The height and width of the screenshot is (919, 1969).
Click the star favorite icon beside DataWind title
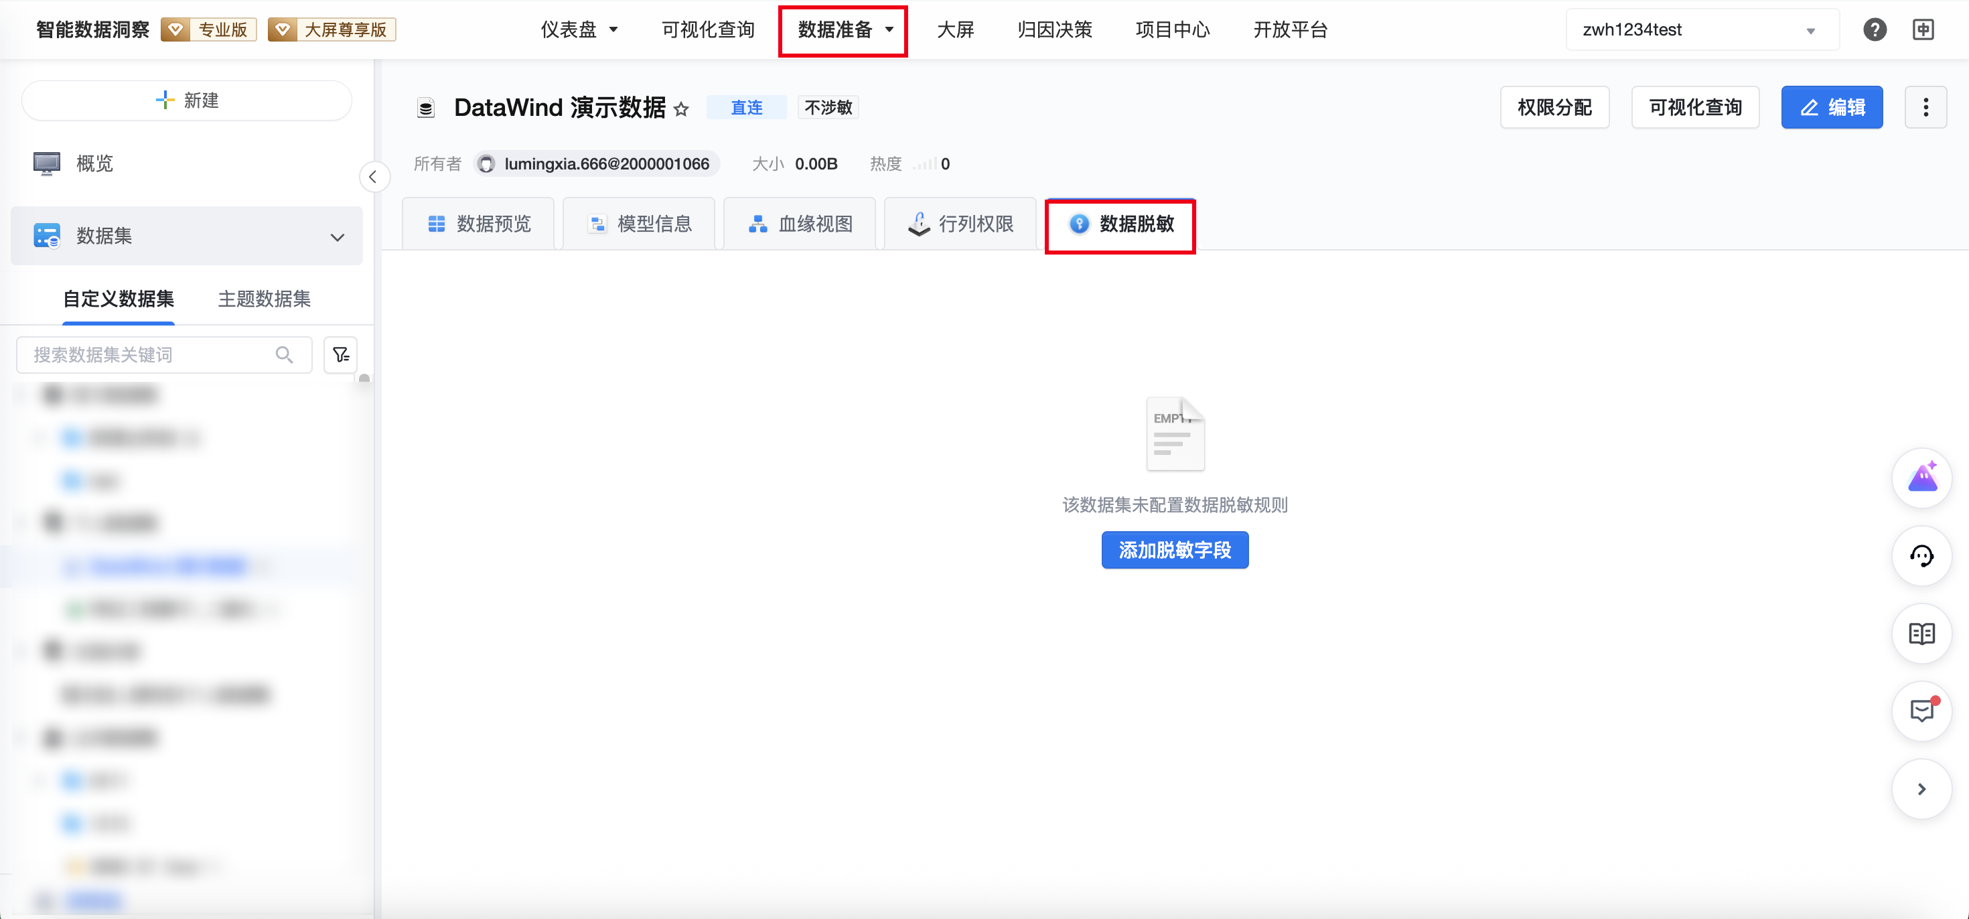(x=681, y=109)
